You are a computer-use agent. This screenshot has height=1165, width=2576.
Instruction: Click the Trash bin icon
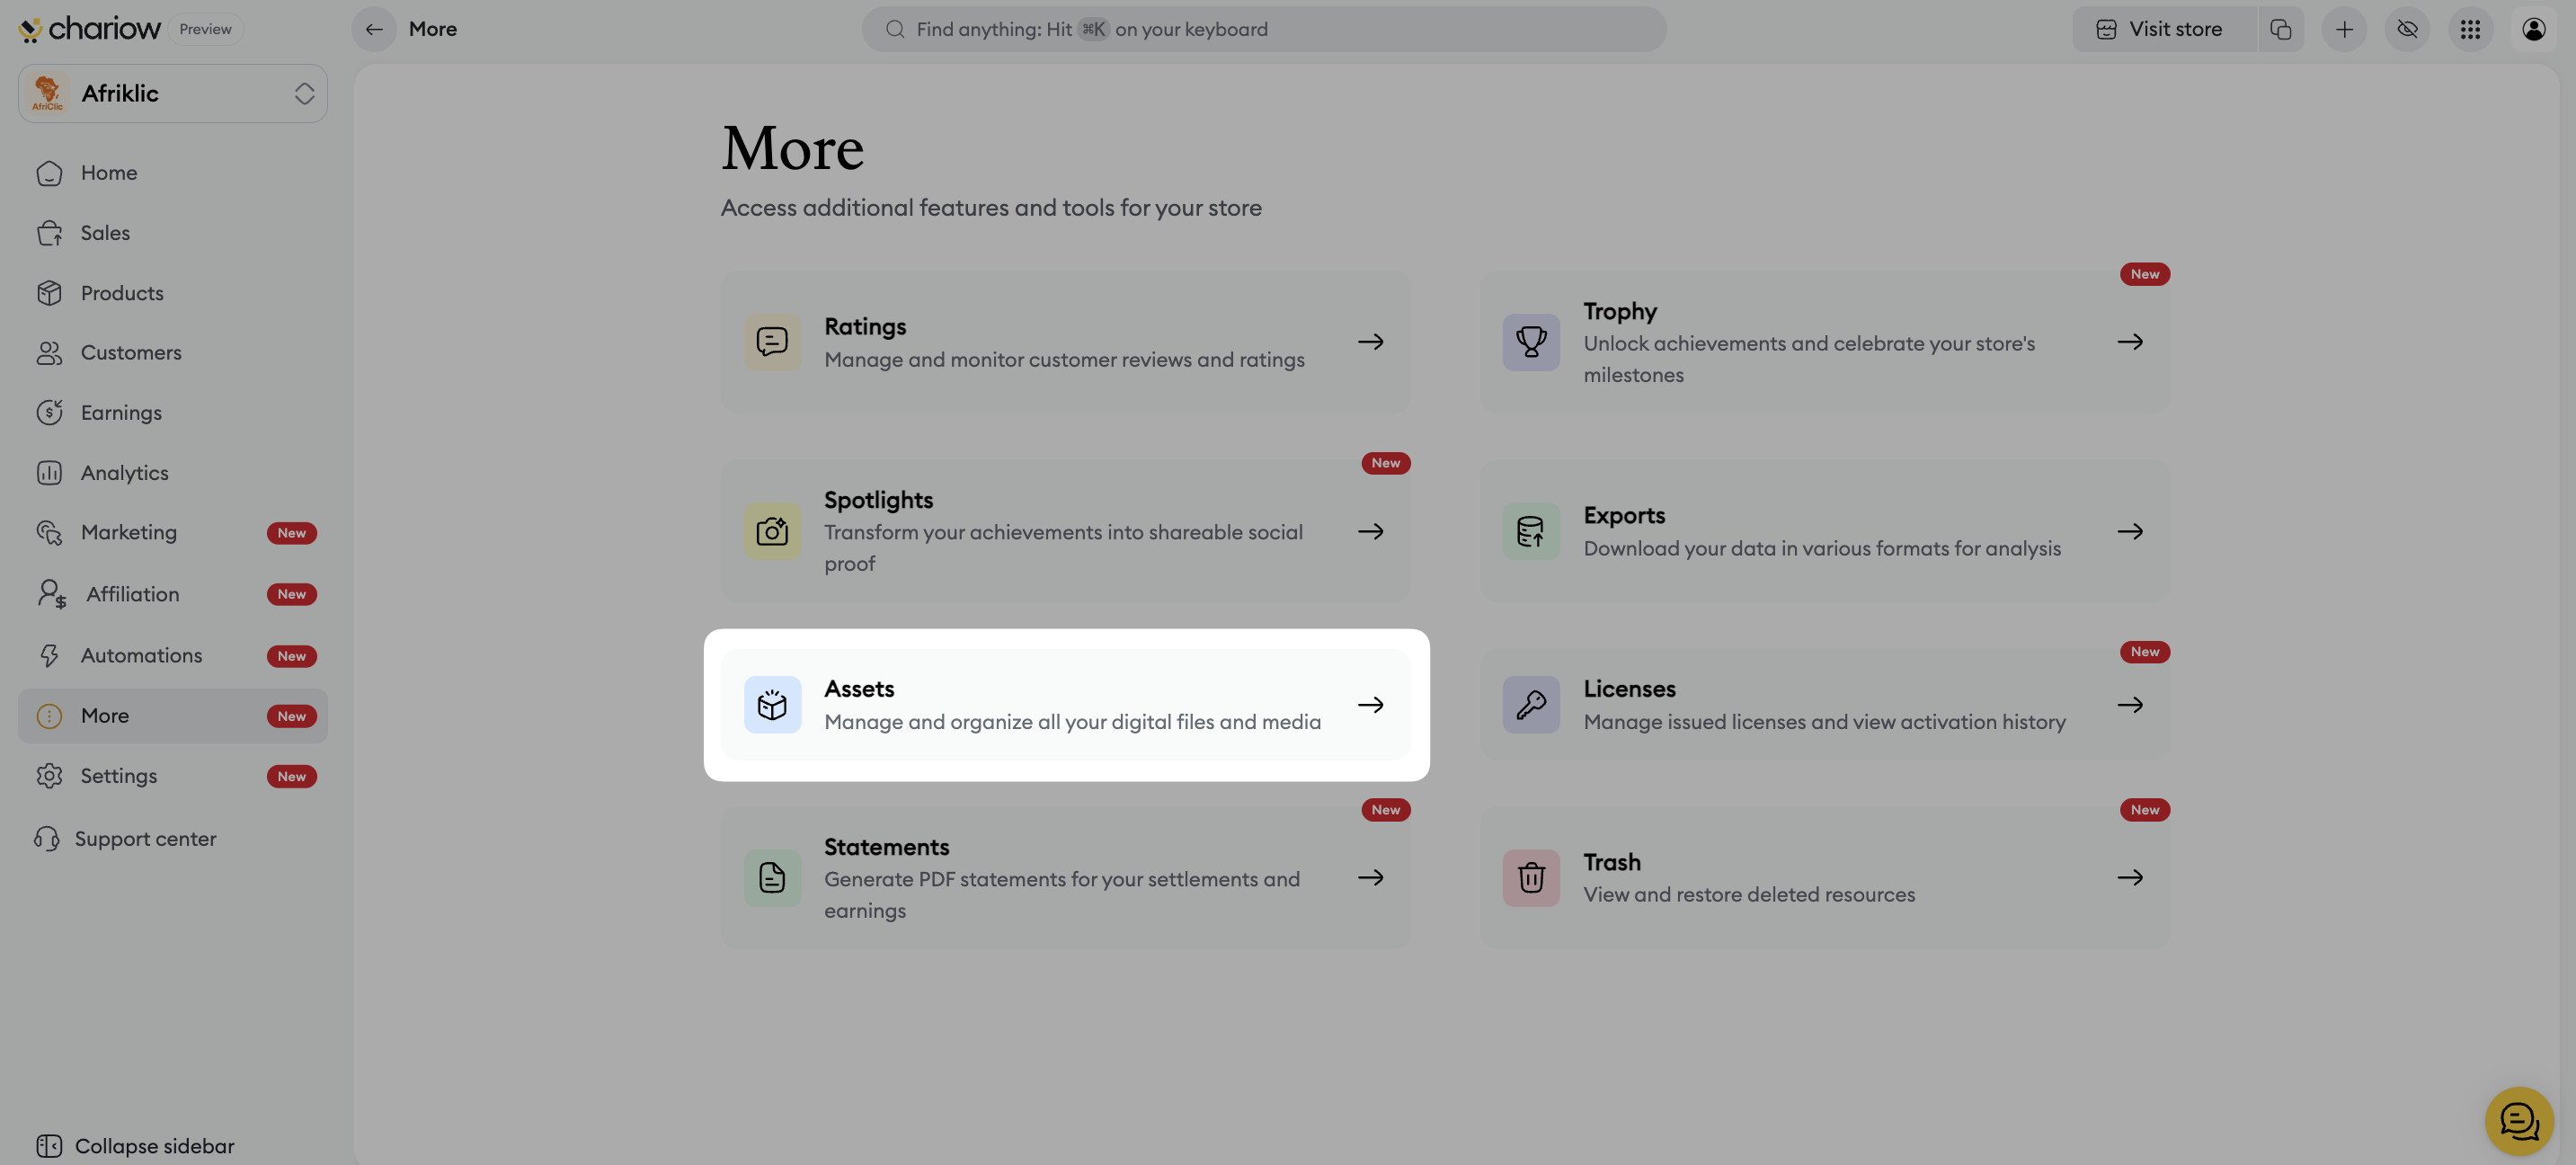1530,878
